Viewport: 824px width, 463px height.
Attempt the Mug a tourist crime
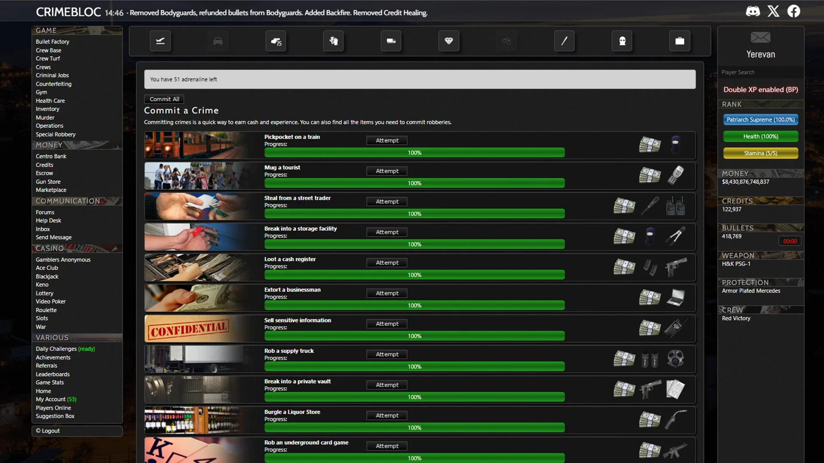[x=386, y=171]
